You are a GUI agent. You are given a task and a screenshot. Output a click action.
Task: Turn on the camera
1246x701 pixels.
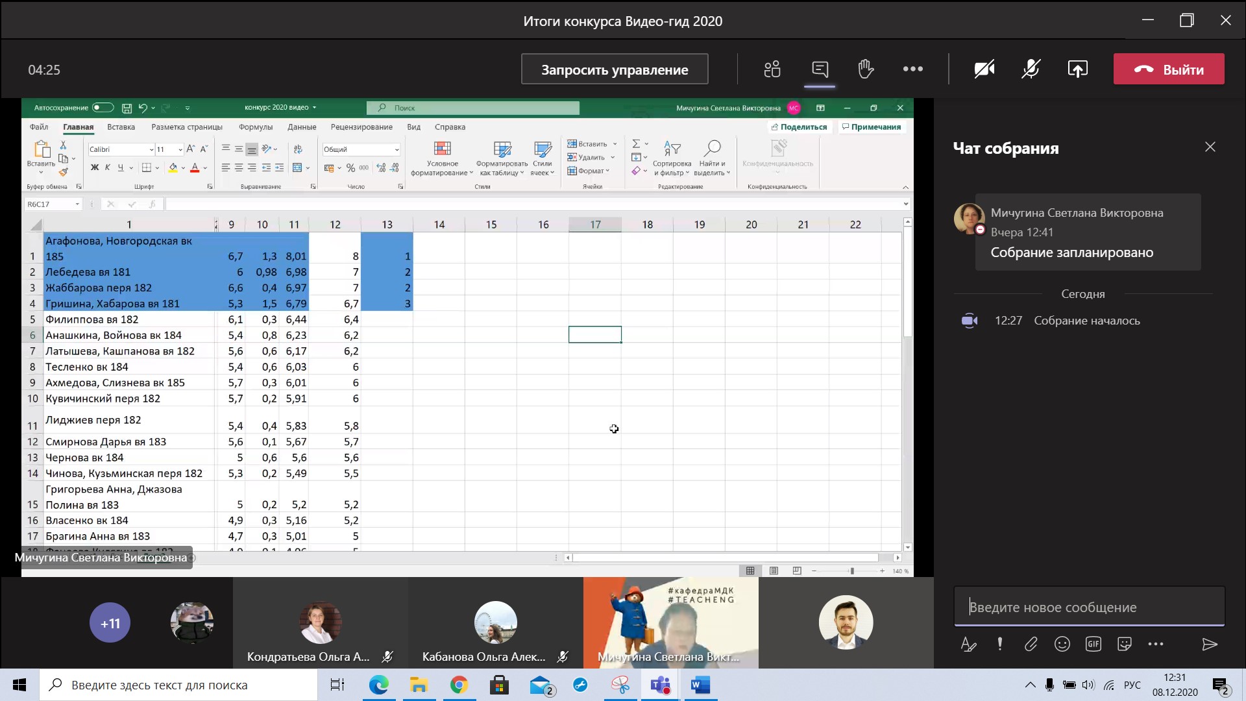(984, 69)
